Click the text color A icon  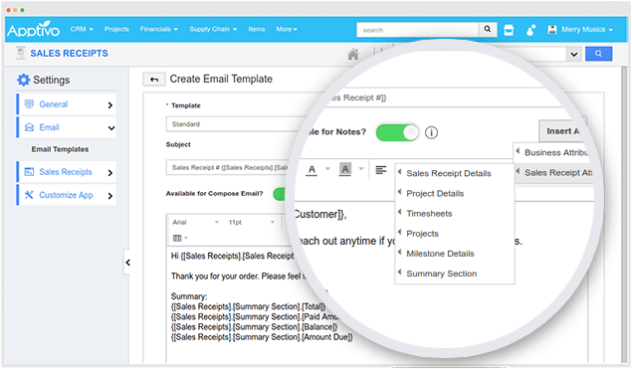coord(312,170)
